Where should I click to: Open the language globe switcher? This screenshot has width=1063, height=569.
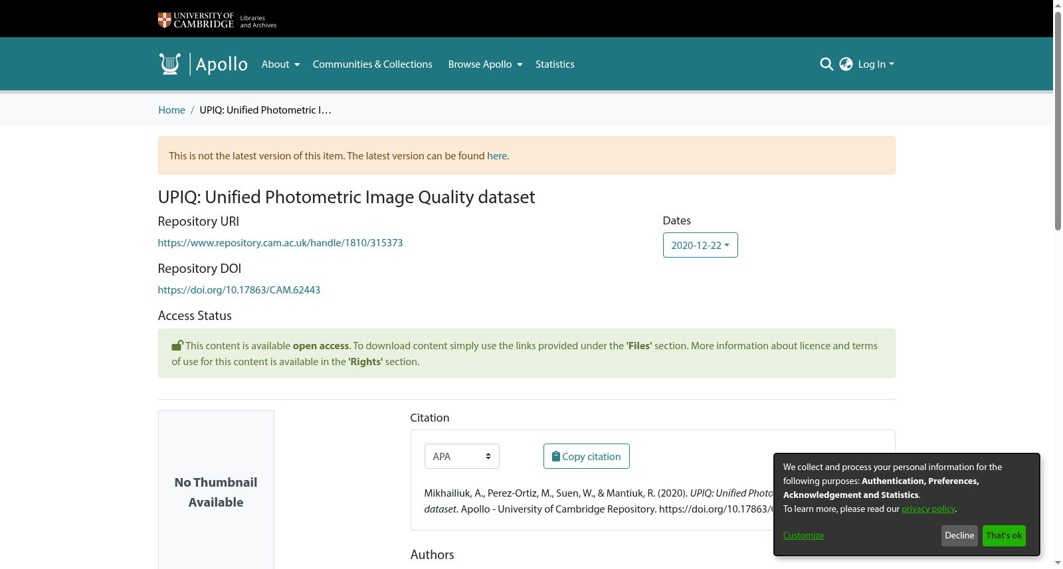846,64
